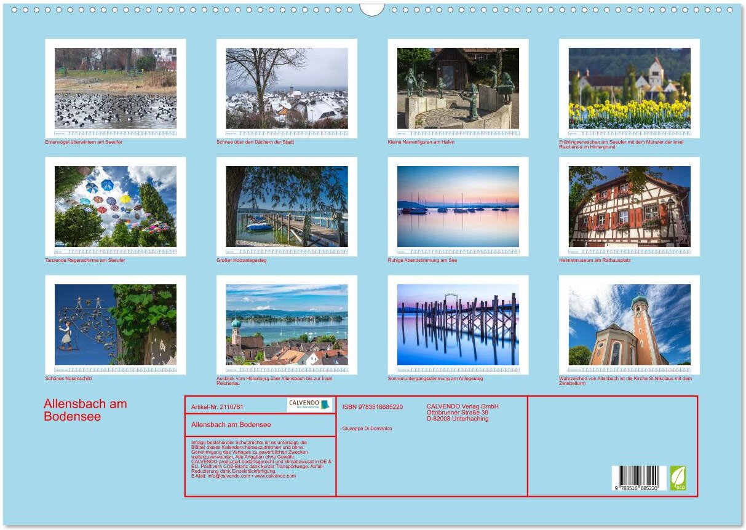Click the barcode at bottom right
This screenshot has height=530, width=746.
[x=639, y=478]
